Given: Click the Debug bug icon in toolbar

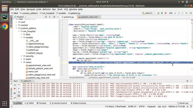Looking at the screenshot, I should (162, 13).
